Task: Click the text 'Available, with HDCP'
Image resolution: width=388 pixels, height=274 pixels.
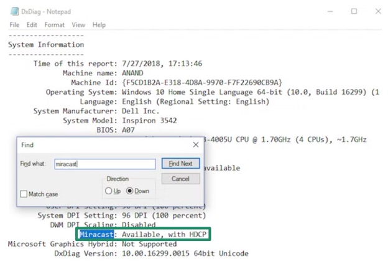Action: 164,234
